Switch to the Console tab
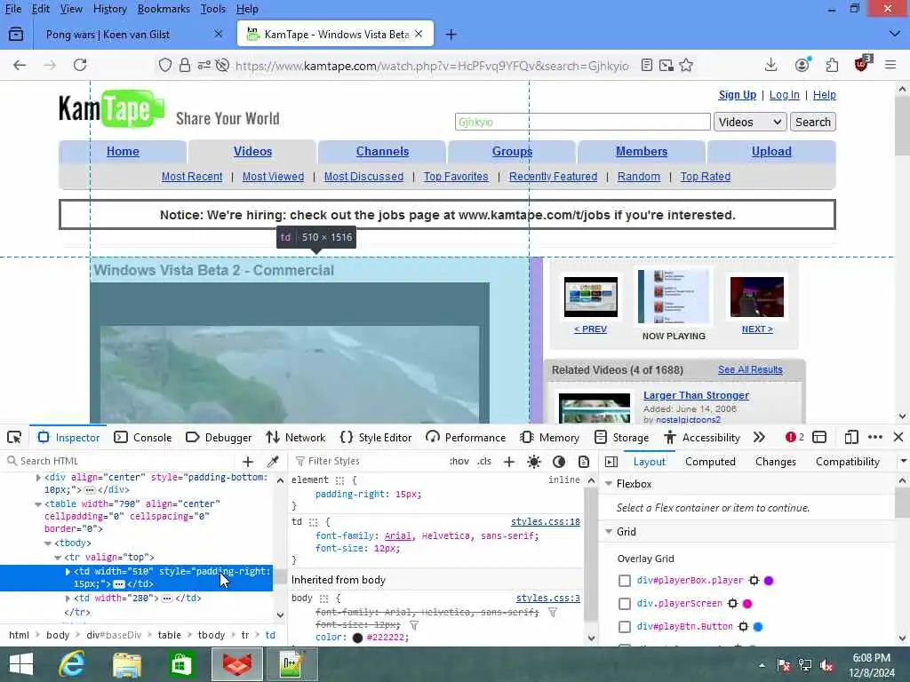The height and width of the screenshot is (682, 910). tap(143, 437)
